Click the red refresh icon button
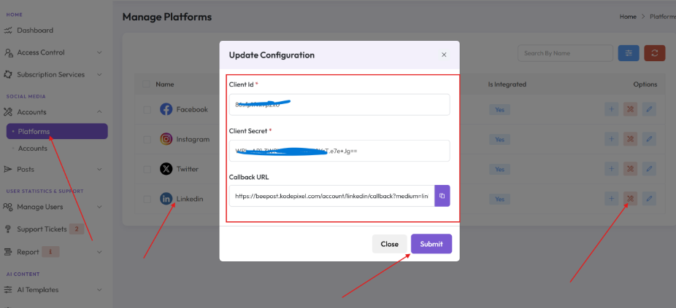The image size is (676, 308). click(x=654, y=53)
